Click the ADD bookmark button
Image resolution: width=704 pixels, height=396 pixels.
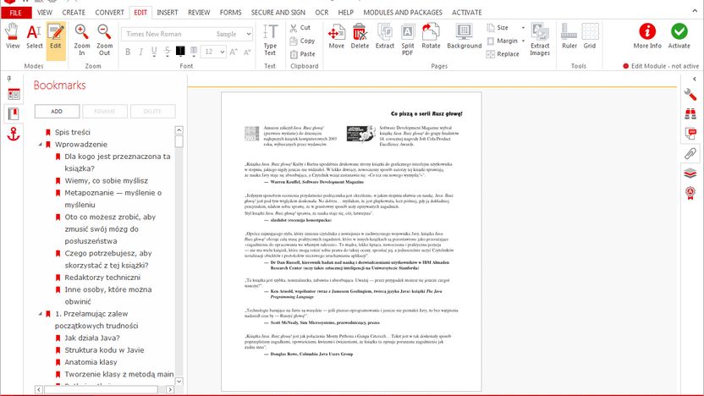click(57, 112)
